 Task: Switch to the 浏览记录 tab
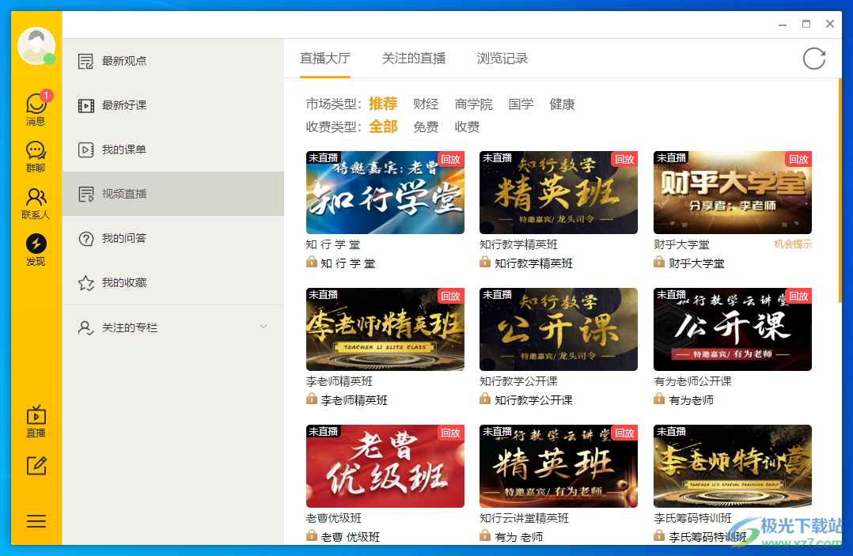(x=502, y=59)
